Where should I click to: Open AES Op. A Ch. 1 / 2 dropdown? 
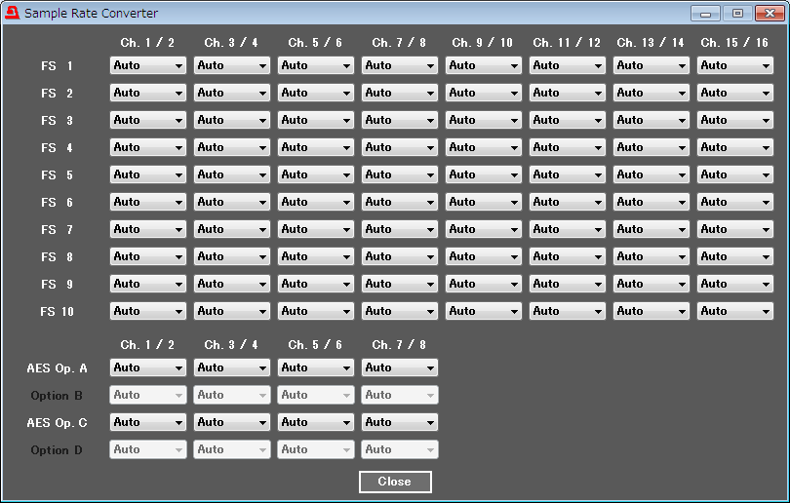coord(147,368)
